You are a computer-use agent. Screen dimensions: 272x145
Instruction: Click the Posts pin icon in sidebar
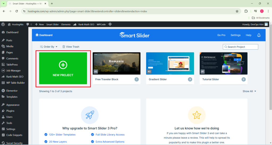click(x=3, y=40)
